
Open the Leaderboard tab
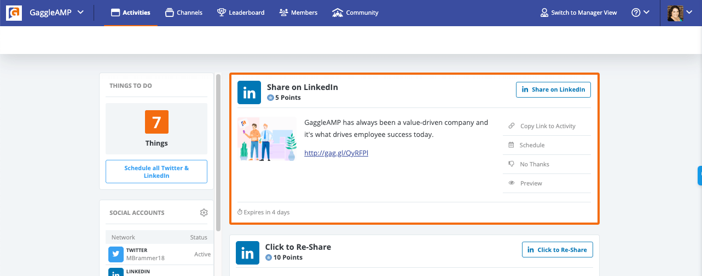pyautogui.click(x=241, y=13)
